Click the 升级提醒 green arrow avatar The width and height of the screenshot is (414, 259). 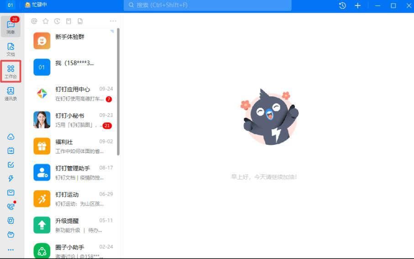(42, 225)
